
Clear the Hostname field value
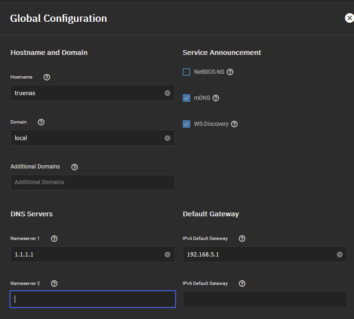coord(167,93)
